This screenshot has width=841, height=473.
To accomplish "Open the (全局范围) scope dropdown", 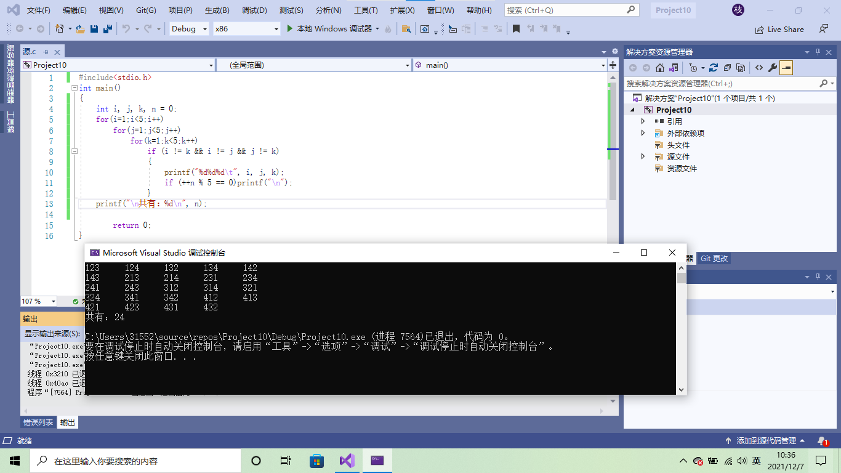I will point(313,65).
